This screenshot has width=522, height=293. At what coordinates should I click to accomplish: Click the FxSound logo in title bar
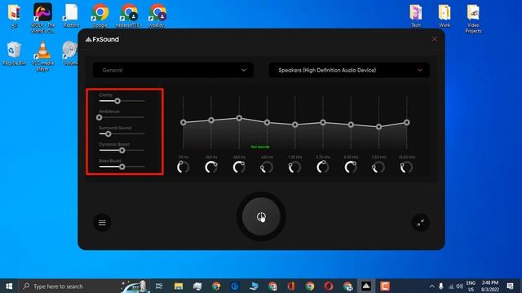(x=102, y=39)
